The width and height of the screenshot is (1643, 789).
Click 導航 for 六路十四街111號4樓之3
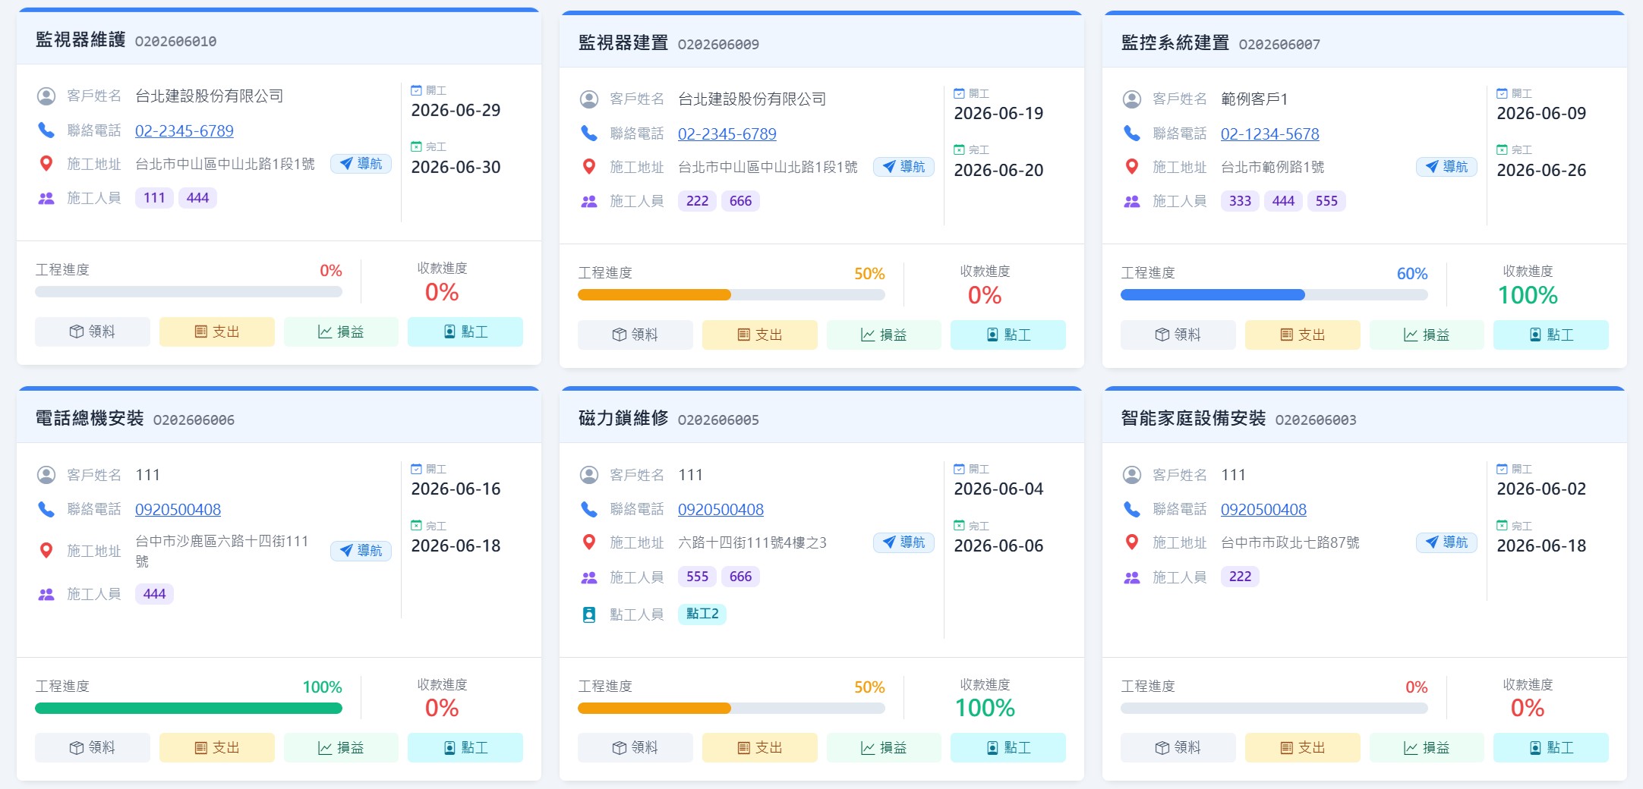pos(903,542)
